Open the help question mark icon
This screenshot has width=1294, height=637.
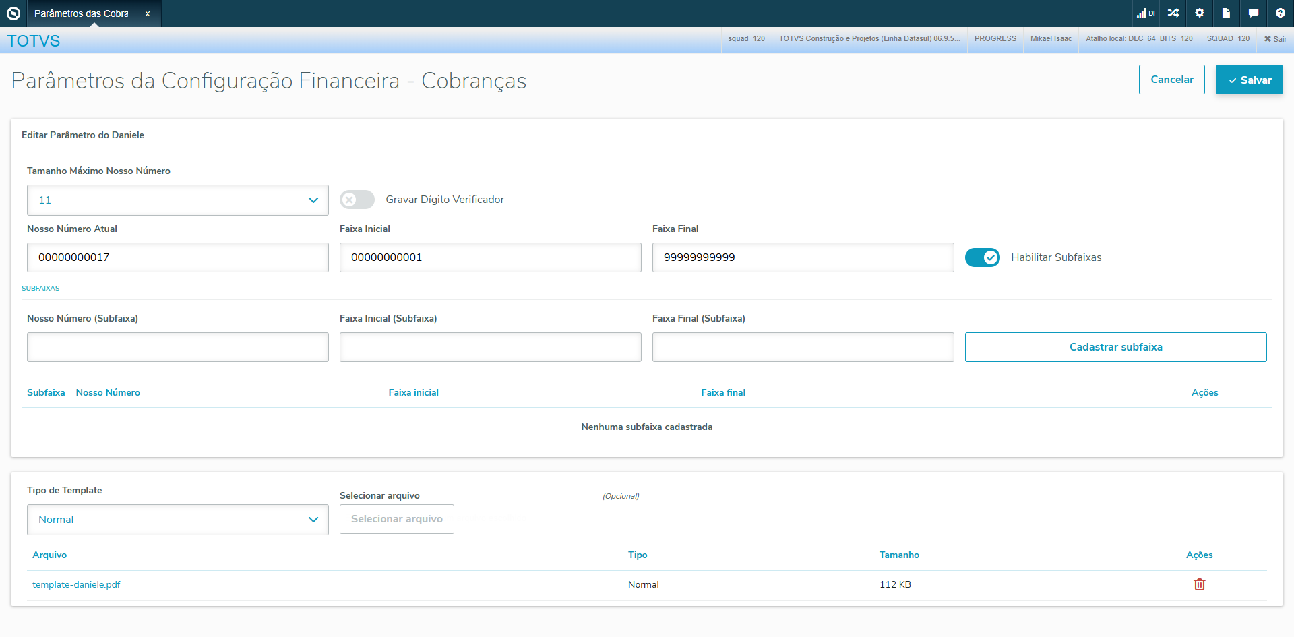1281,13
